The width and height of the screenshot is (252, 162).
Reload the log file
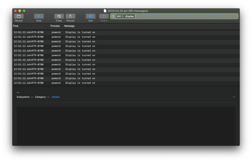[70, 16]
